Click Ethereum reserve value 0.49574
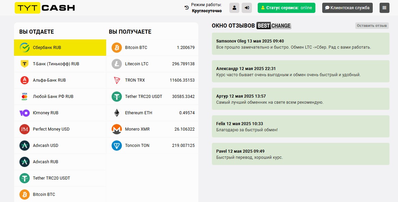 pos(187,113)
